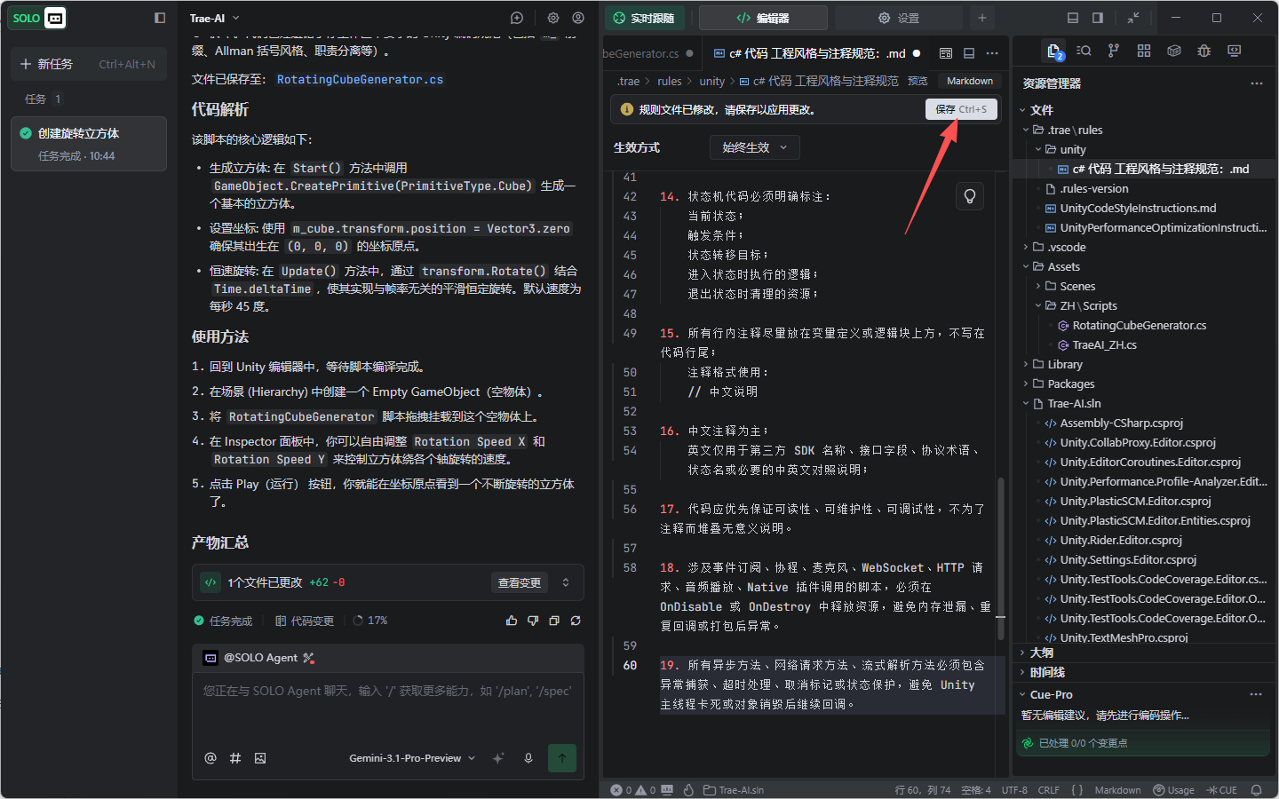This screenshot has width=1279, height=799.
Task: Open the Explorer files icon in the right sidebar
Action: coord(1054,51)
